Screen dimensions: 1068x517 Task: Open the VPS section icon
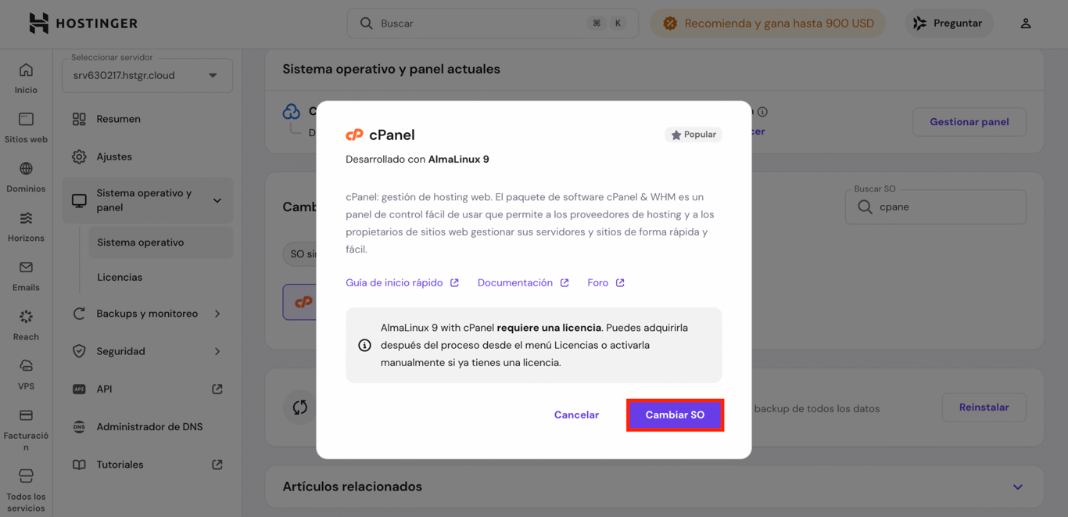click(x=26, y=366)
